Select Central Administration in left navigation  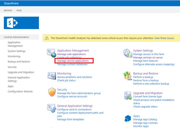(16, 37)
